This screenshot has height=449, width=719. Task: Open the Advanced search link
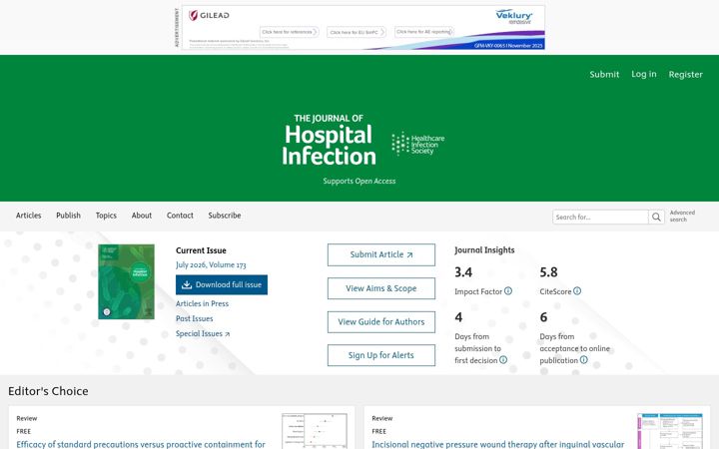click(682, 216)
